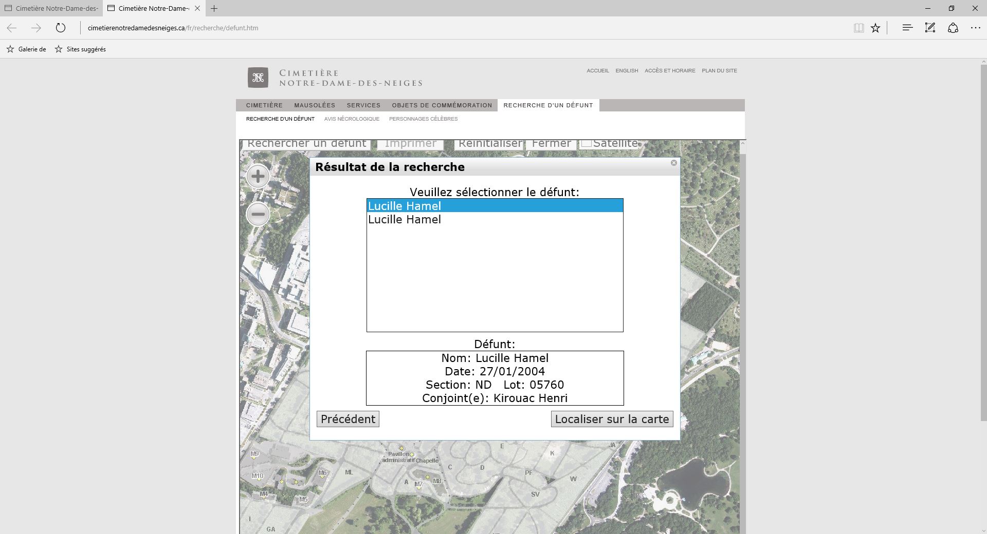Click Rechercher un défunt button
This screenshot has width=987, height=534.
coord(307,144)
